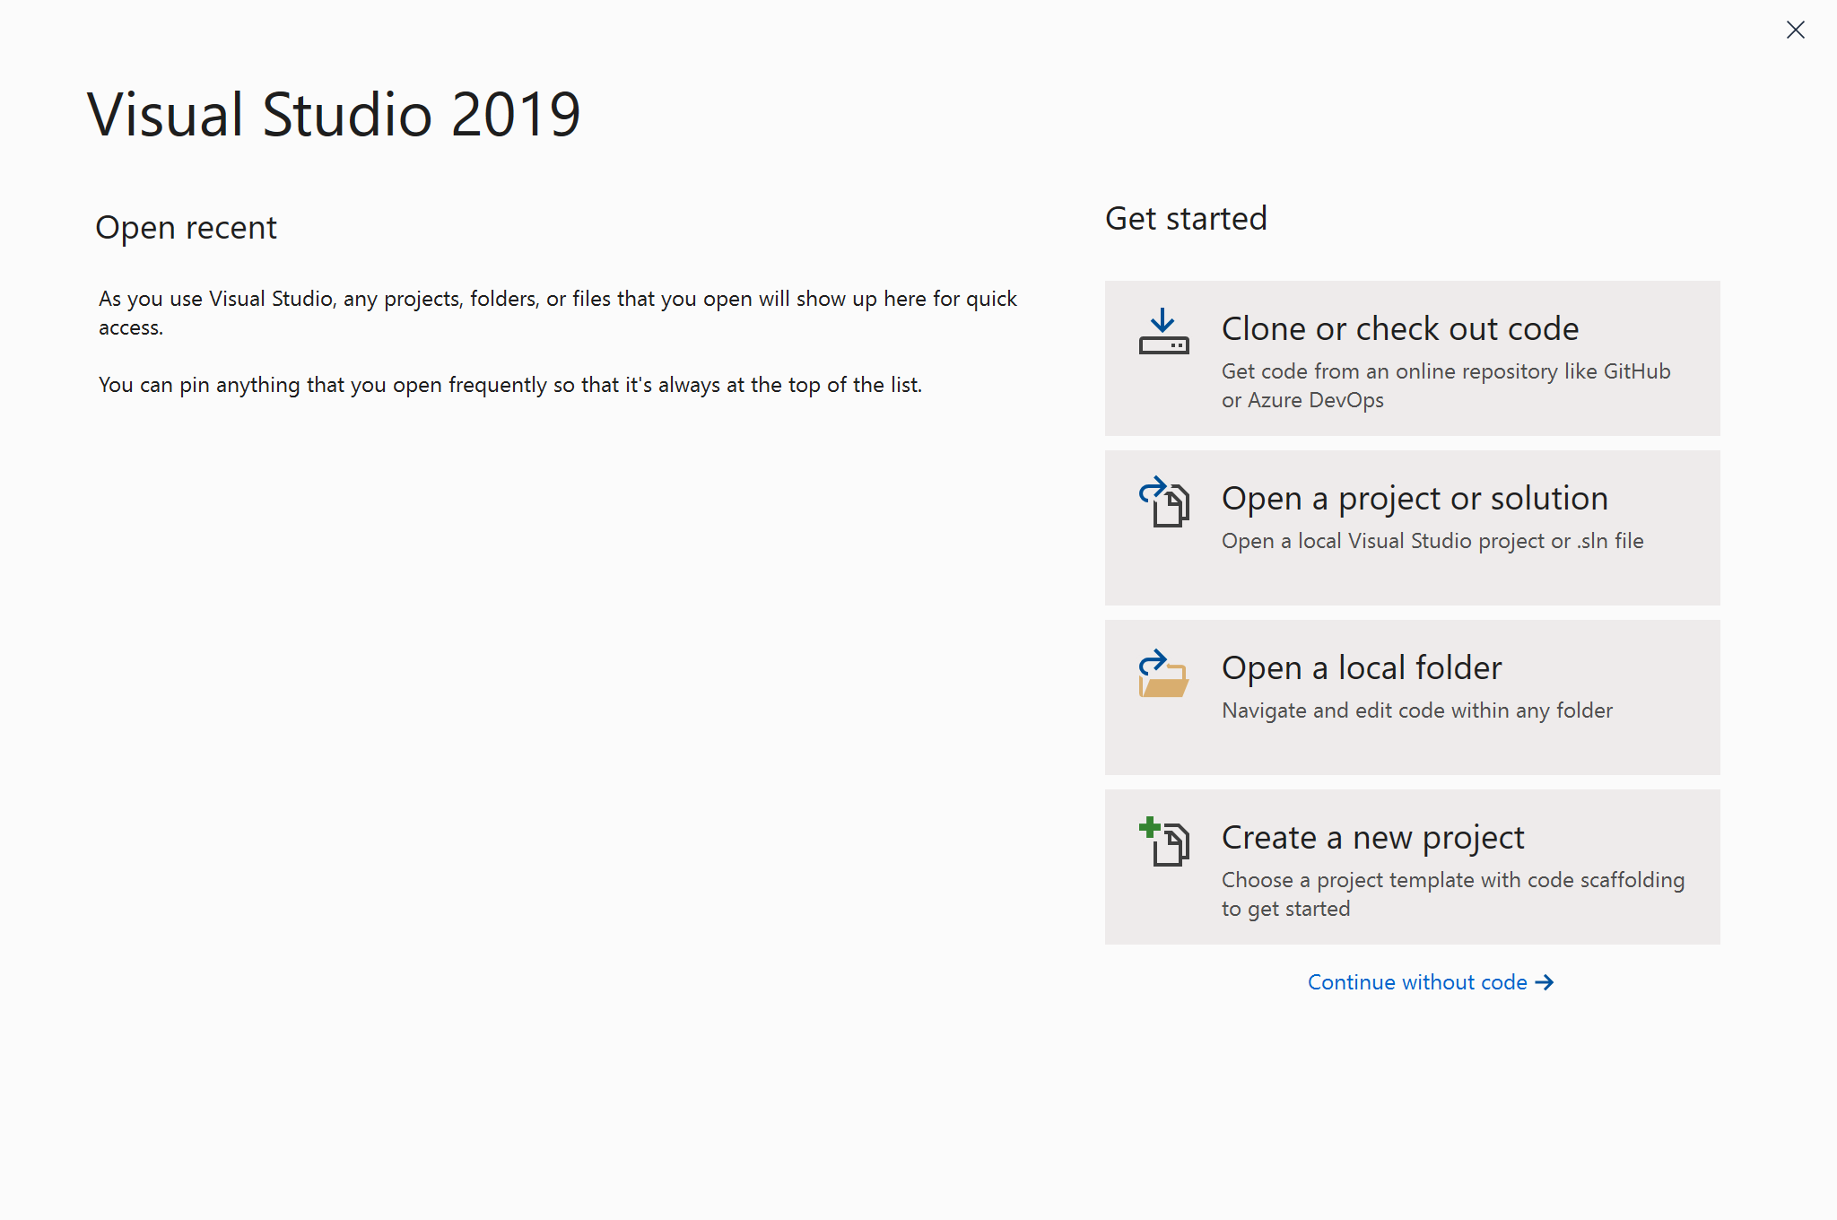1837x1220 pixels.
Task: Click the open folder icon
Action: point(1163,675)
